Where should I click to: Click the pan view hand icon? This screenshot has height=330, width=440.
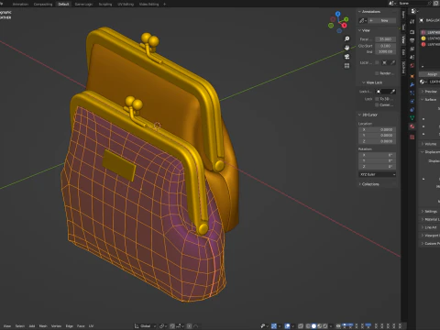point(346,48)
